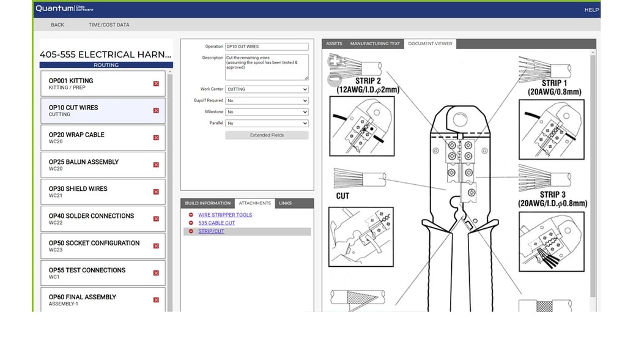The height and width of the screenshot is (358, 636).
Task: Switch to the BUILD INFORMATION tab
Action: coord(208,203)
